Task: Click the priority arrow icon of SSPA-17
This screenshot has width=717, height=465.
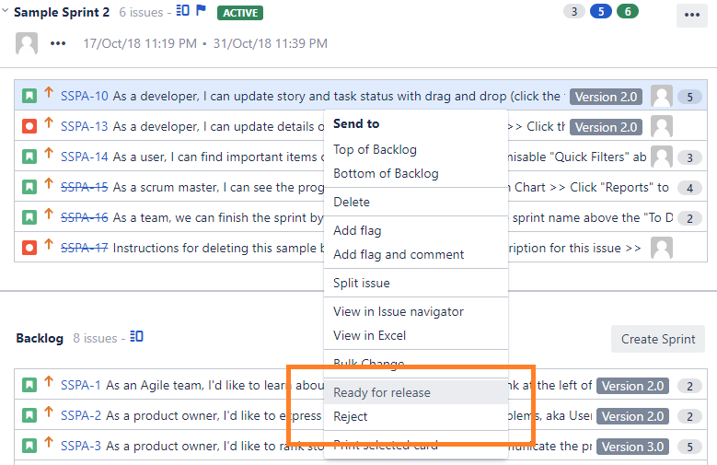Action: (49, 244)
